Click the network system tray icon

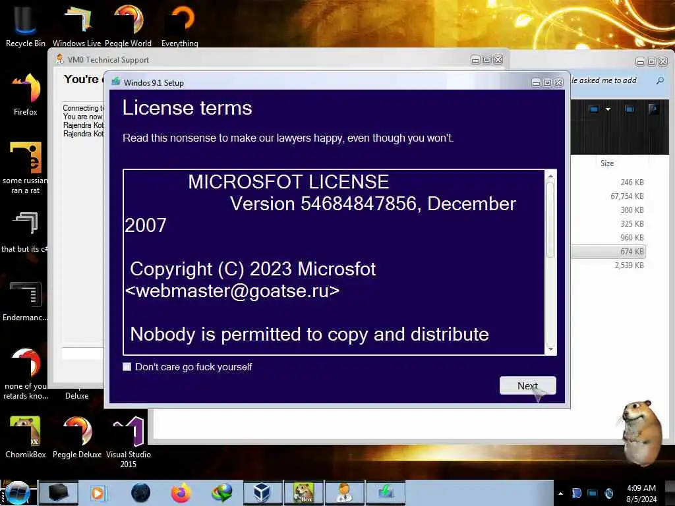pyautogui.click(x=593, y=493)
